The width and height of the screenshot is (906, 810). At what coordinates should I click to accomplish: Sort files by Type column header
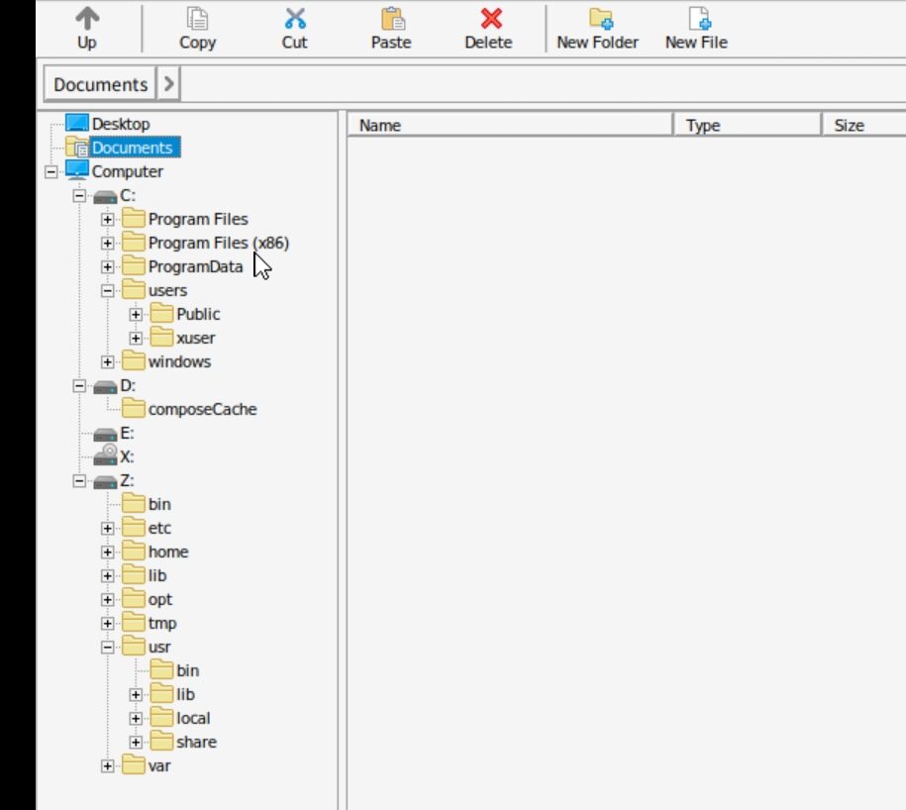pos(747,126)
